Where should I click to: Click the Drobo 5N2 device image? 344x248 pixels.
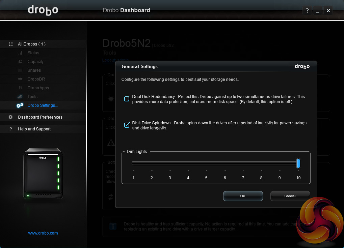click(43, 173)
